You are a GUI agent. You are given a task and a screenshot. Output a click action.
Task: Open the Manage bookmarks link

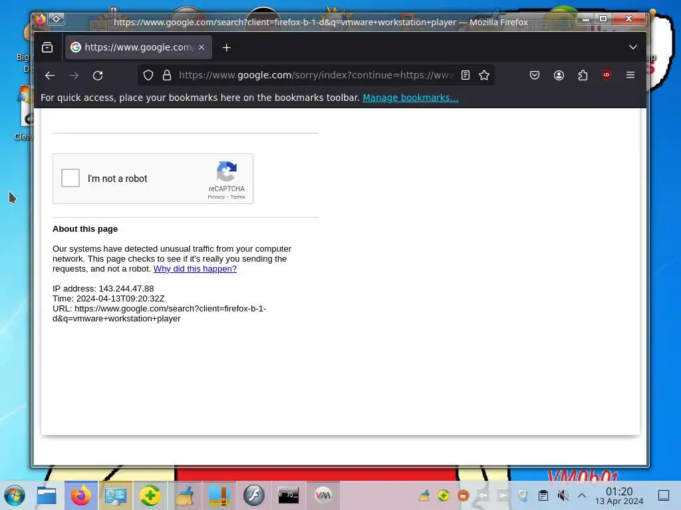410,98
